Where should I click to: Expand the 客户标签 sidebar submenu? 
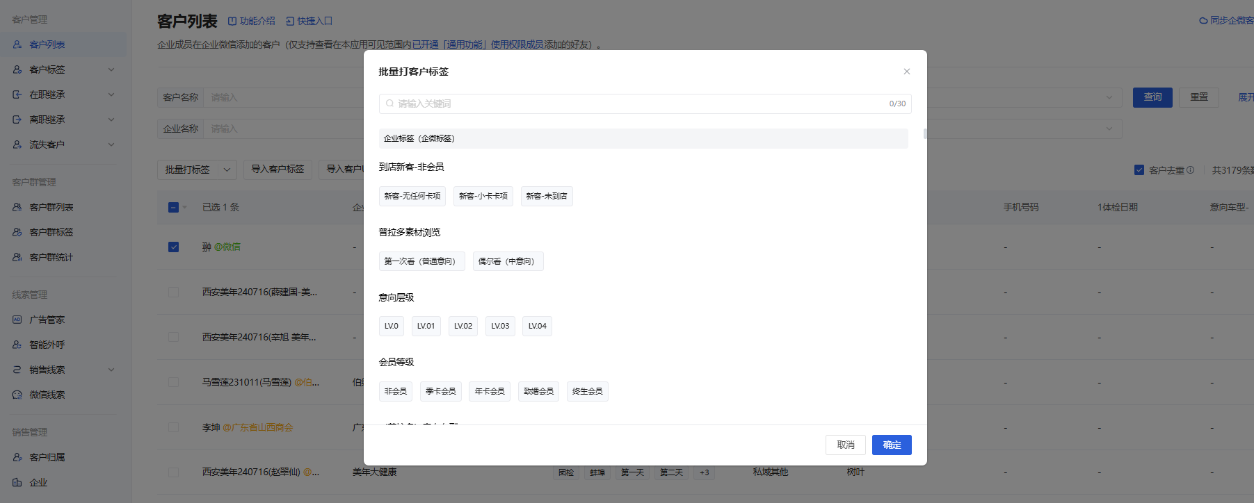click(111, 69)
